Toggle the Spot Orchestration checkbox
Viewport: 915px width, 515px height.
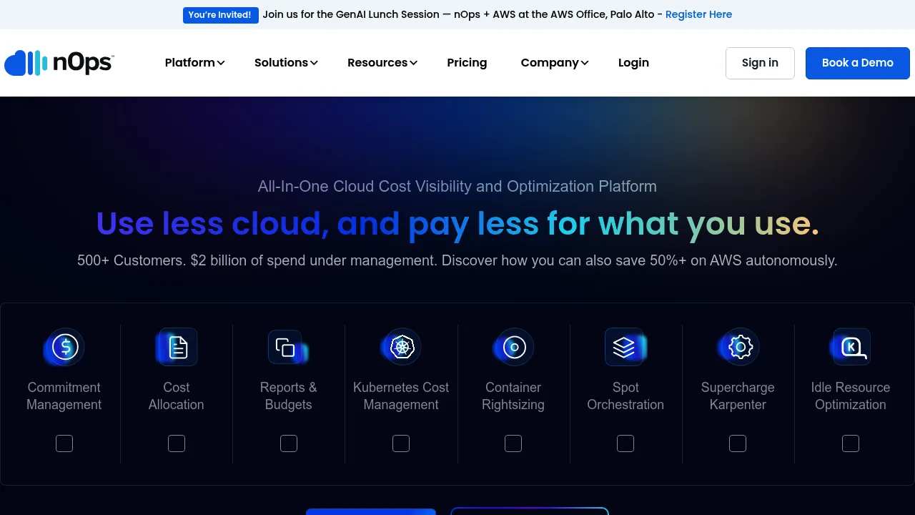click(625, 443)
